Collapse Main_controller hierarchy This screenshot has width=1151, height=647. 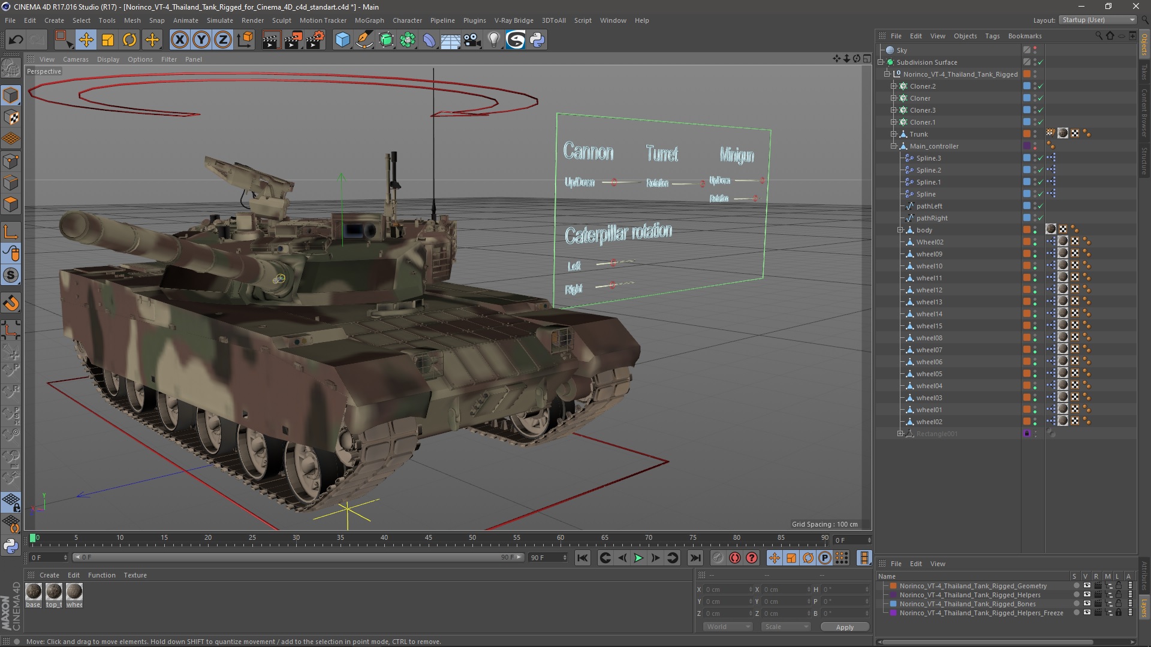894,146
